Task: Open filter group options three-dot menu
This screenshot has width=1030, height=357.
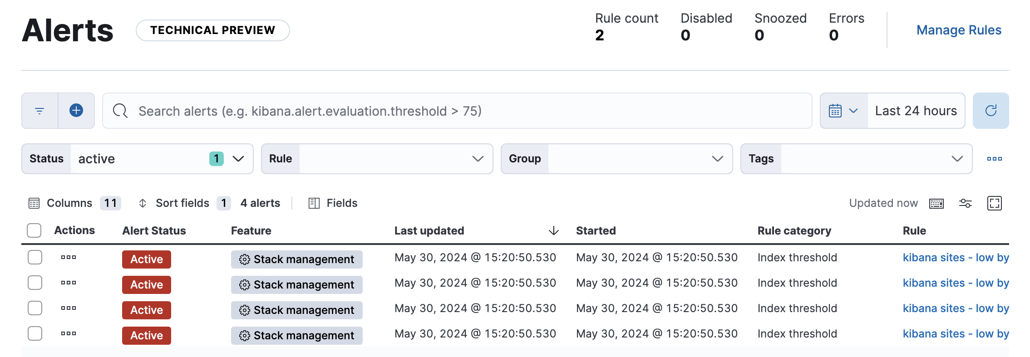Action: pyautogui.click(x=994, y=159)
